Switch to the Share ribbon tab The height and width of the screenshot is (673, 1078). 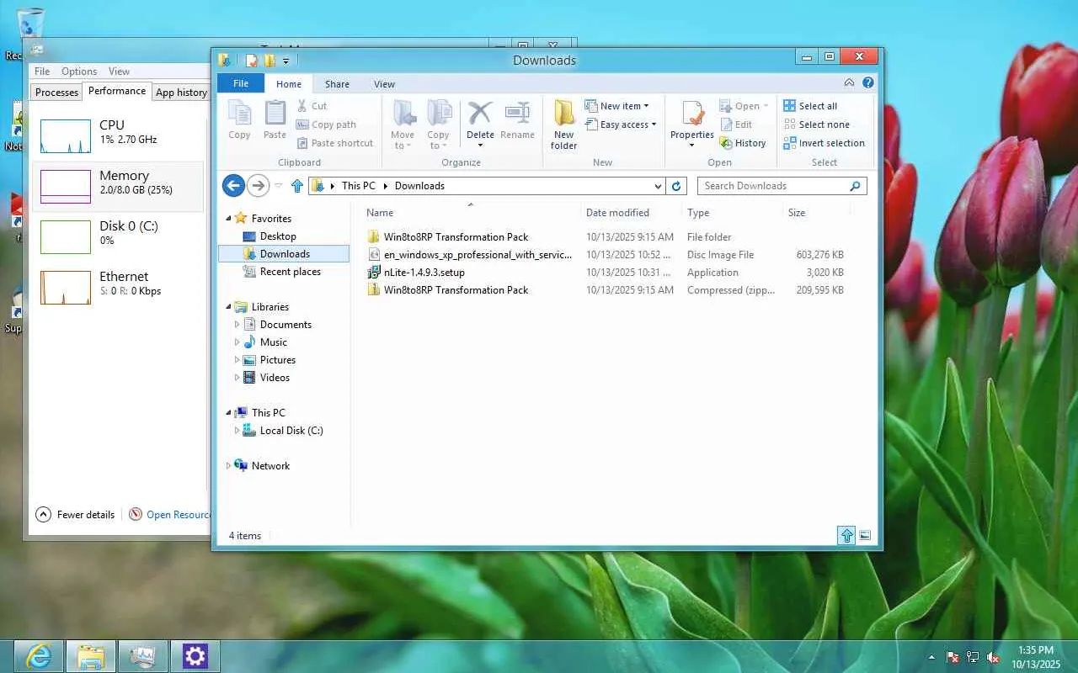tap(337, 84)
